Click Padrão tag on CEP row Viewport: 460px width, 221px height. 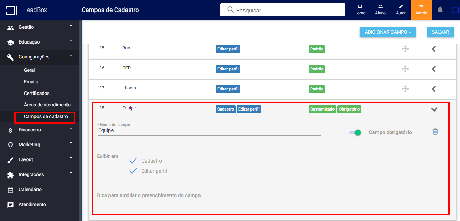(317, 69)
